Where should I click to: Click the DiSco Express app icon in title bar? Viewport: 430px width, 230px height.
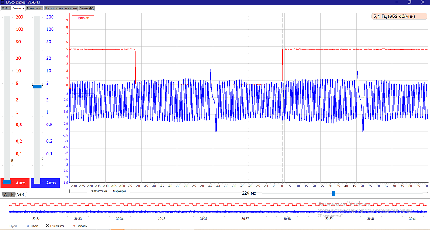3,2
